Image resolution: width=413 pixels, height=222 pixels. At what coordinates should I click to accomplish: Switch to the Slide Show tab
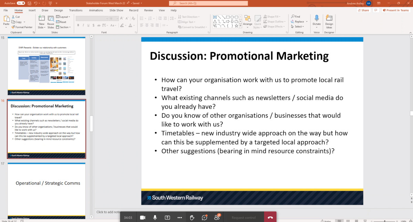(116, 10)
